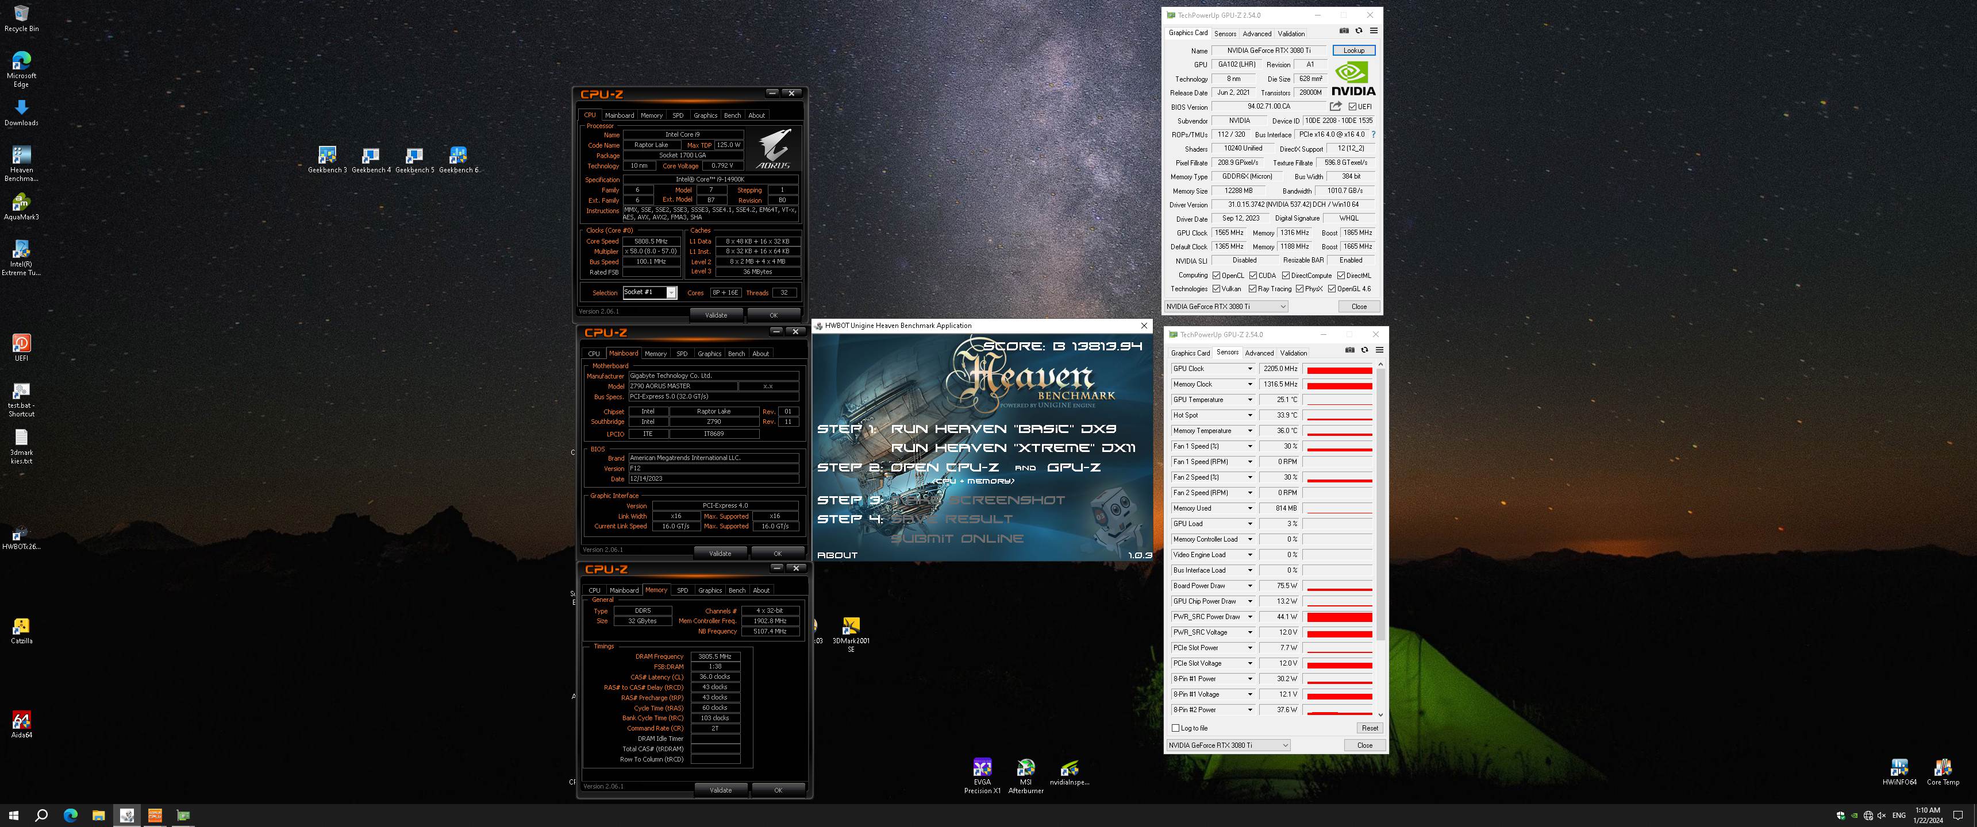Open File Explorer from the taskbar
The image size is (1977, 827).
pyautogui.click(x=98, y=816)
